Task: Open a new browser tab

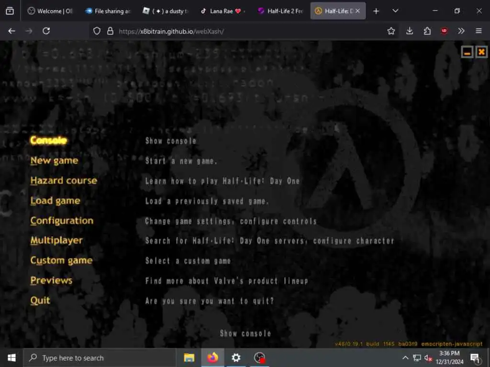Action: [x=376, y=11]
